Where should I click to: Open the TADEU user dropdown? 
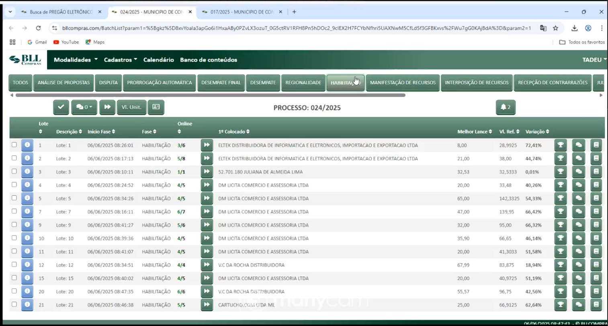(x=594, y=60)
